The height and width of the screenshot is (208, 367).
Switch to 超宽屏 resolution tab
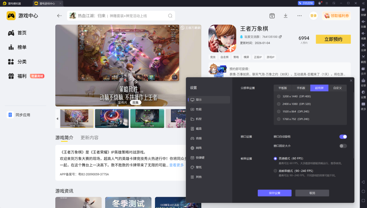pyautogui.click(x=319, y=88)
